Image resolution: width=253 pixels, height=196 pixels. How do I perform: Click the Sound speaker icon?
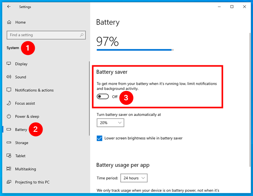tap(9, 77)
